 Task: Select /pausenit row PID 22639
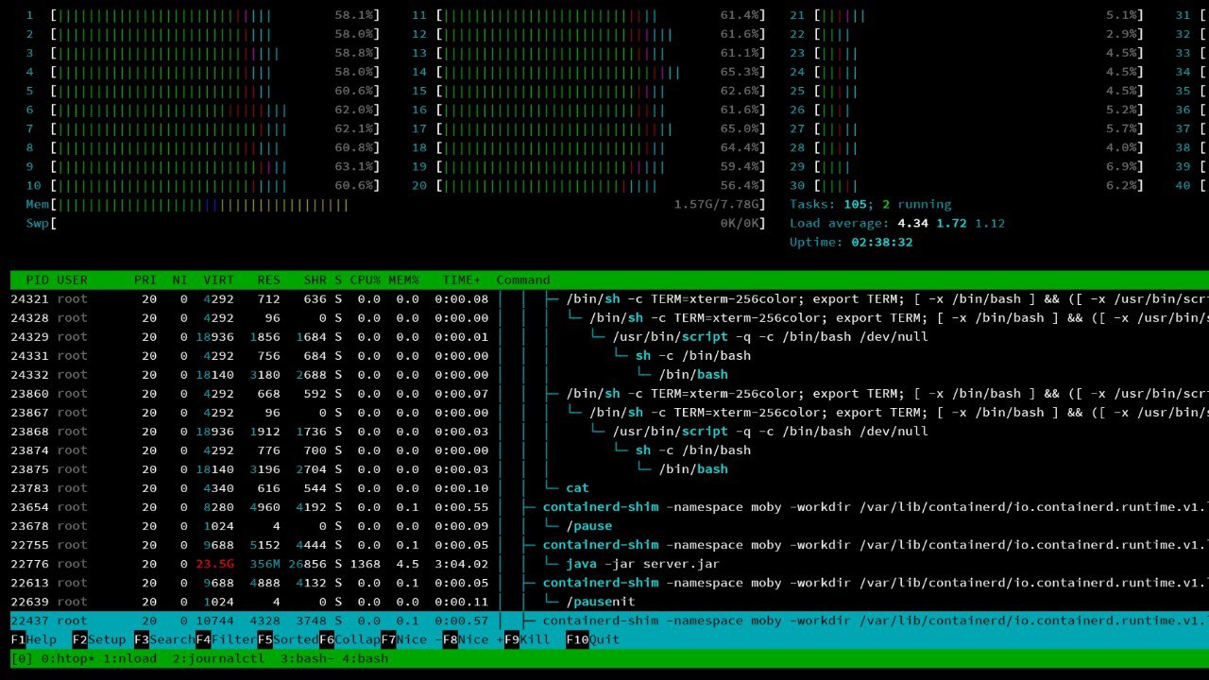coord(609,602)
